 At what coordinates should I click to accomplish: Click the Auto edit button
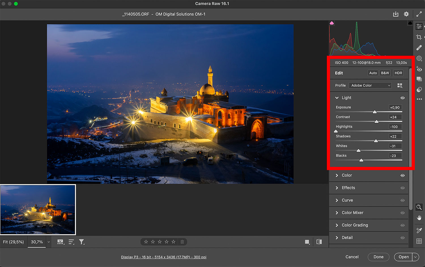(x=373, y=73)
